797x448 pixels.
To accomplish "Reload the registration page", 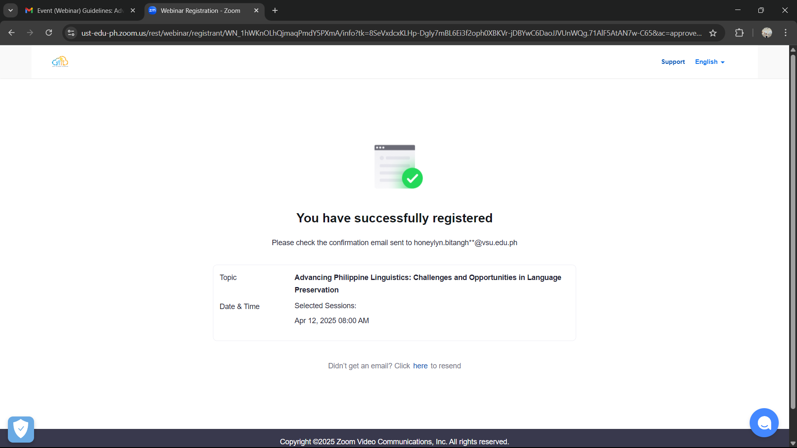I will (x=49, y=33).
